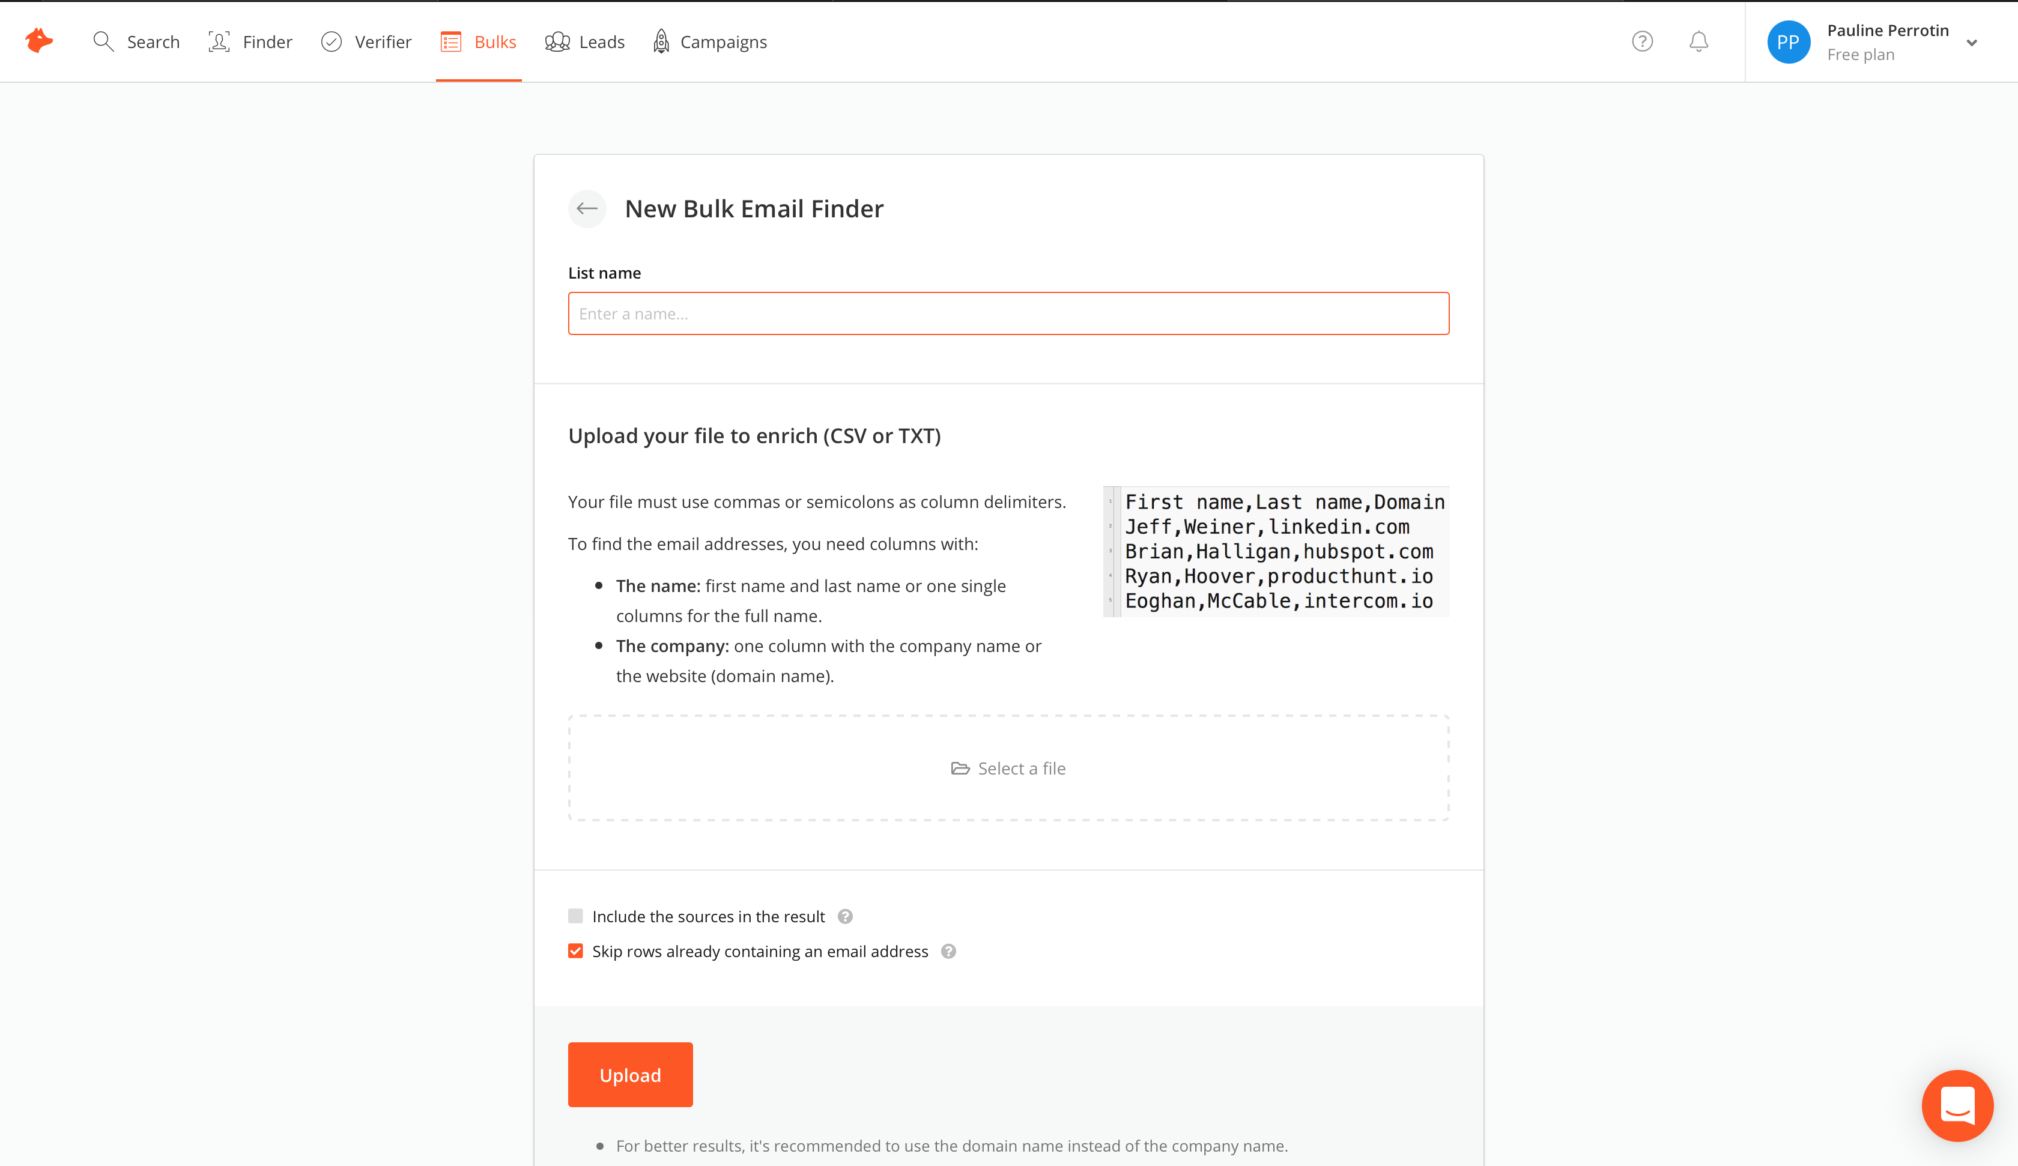2018x1166 pixels.
Task: Click the Verifier checkmark icon
Action: [x=332, y=41]
